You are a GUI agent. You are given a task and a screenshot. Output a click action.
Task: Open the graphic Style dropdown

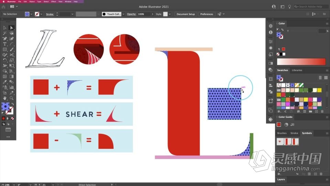click(169, 14)
